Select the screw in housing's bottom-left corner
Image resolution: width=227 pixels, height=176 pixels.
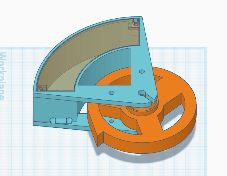coord(39,89)
